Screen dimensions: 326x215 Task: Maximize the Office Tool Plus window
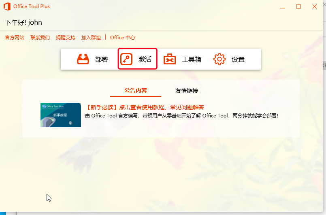click(298, 6)
